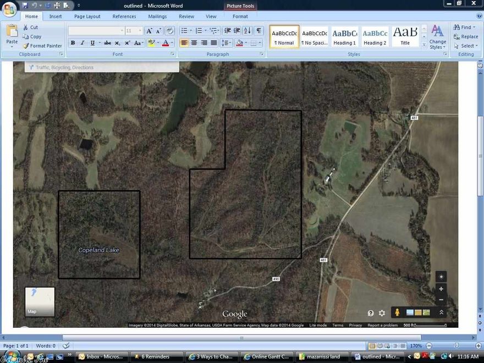The height and width of the screenshot is (363, 484).
Task: Toggle the Show/Hide paragraph marks
Action: pos(258,31)
